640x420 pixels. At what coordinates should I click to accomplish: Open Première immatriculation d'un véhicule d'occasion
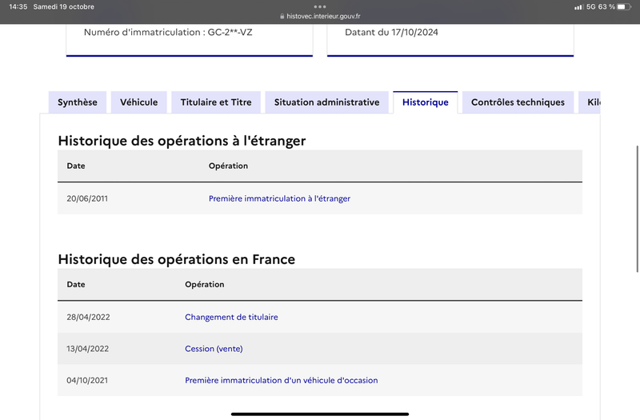point(282,380)
